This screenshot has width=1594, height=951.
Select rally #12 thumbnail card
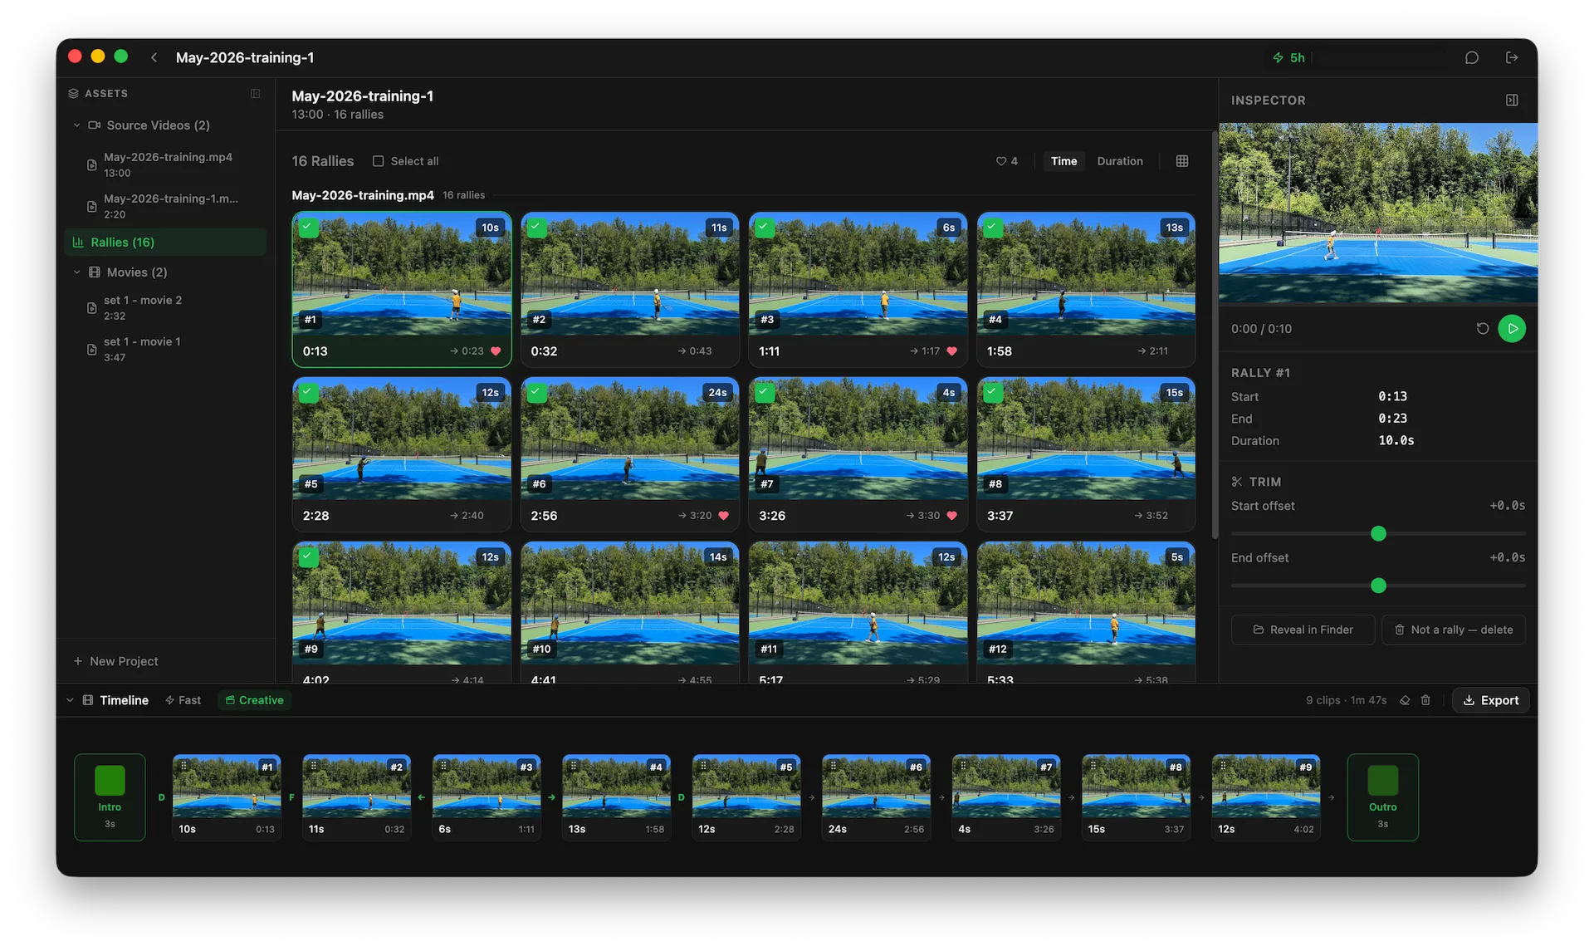click(x=1086, y=613)
